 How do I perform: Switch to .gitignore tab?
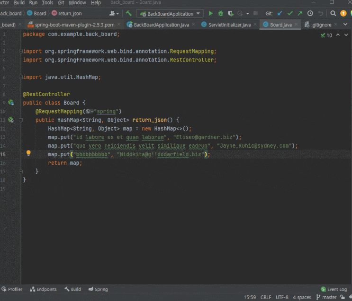point(321,25)
